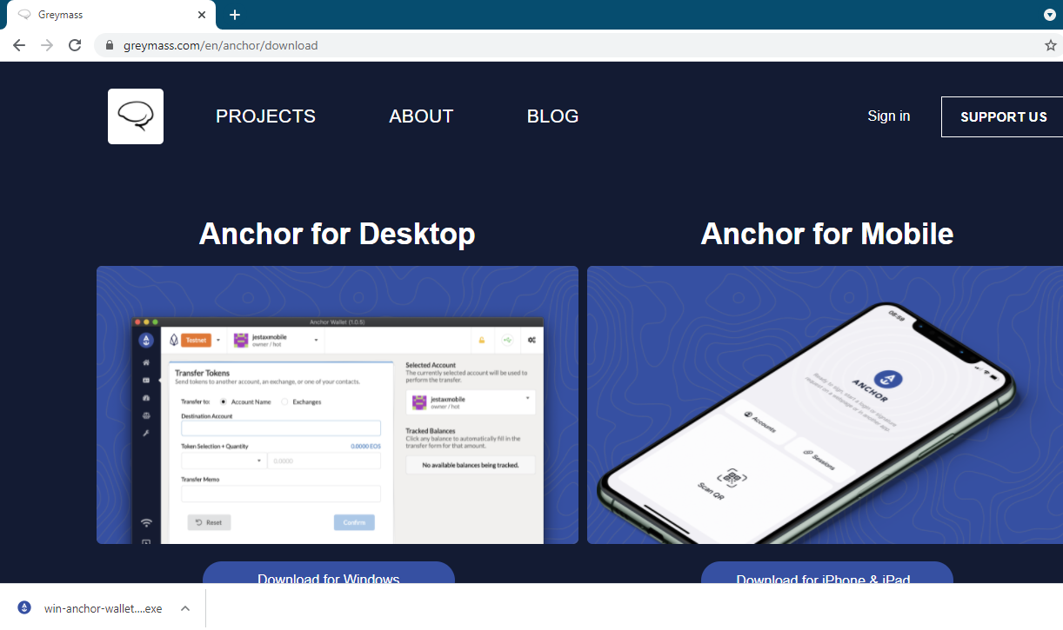Screen dimensions: 1063x630
Task: Open a new browser tab
Action: click(x=235, y=15)
